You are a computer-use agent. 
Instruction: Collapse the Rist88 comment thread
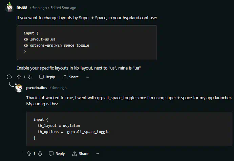[x=9, y=77]
